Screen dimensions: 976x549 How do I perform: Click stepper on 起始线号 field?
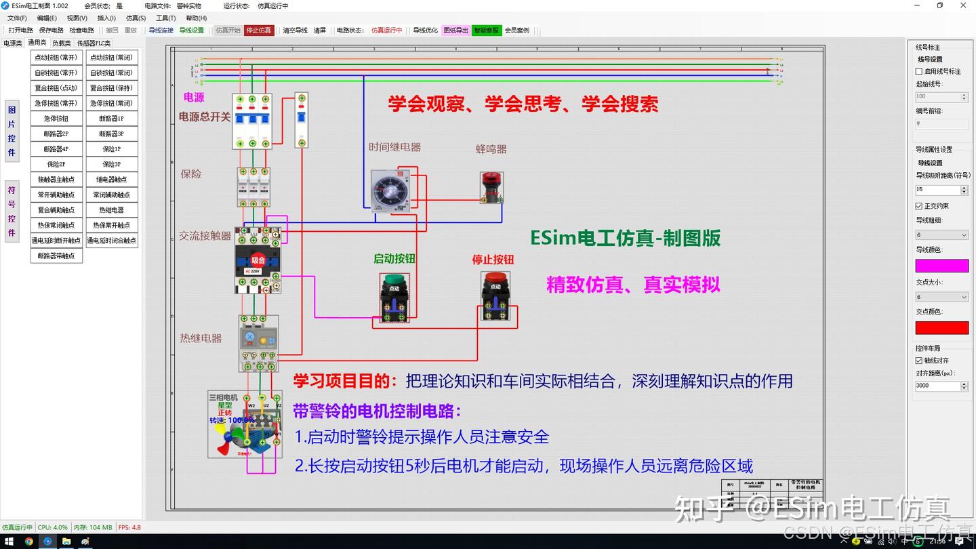coord(964,96)
